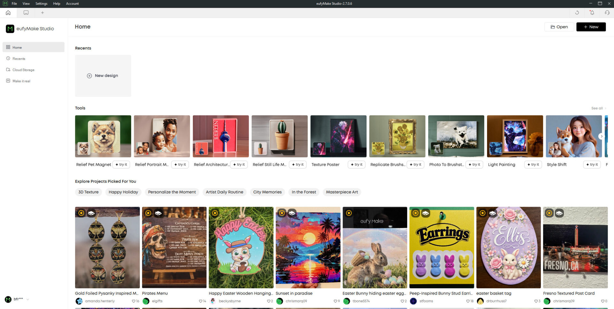Open the Account menu
614x309 pixels.
tap(72, 4)
